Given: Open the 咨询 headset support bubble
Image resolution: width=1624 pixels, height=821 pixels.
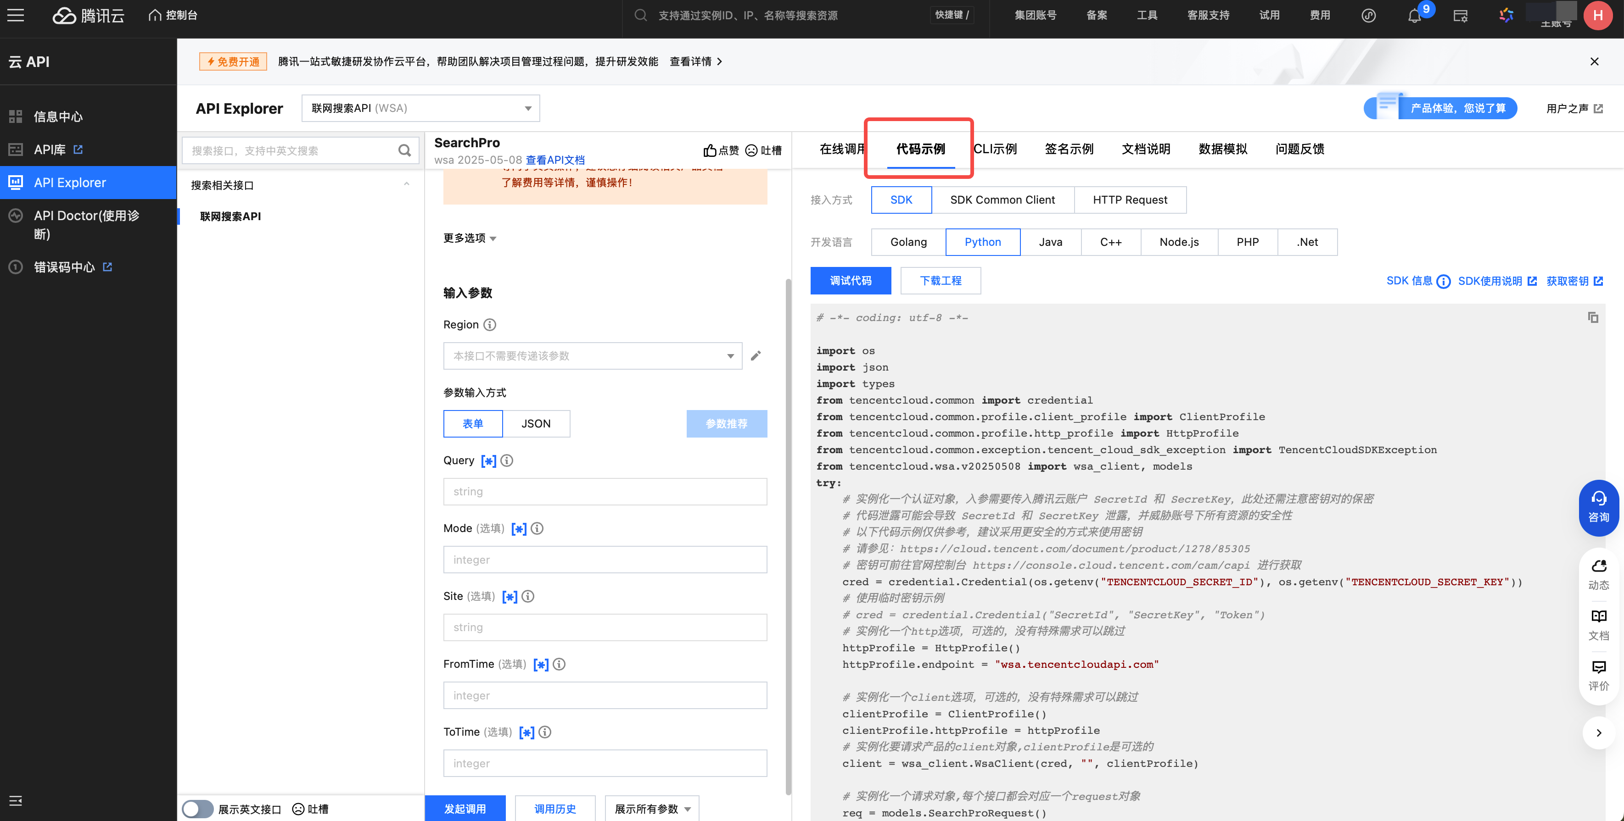Looking at the screenshot, I should coord(1598,507).
